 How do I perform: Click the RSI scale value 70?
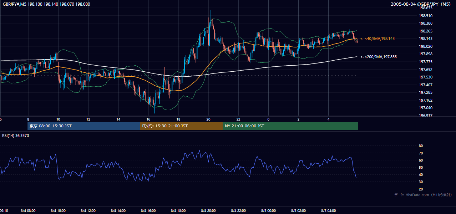coord(421,153)
